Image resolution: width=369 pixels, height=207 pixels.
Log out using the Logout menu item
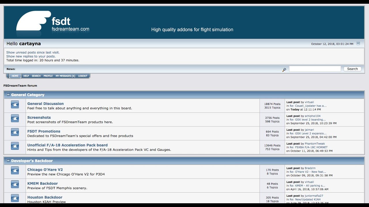pyautogui.click(x=82, y=76)
